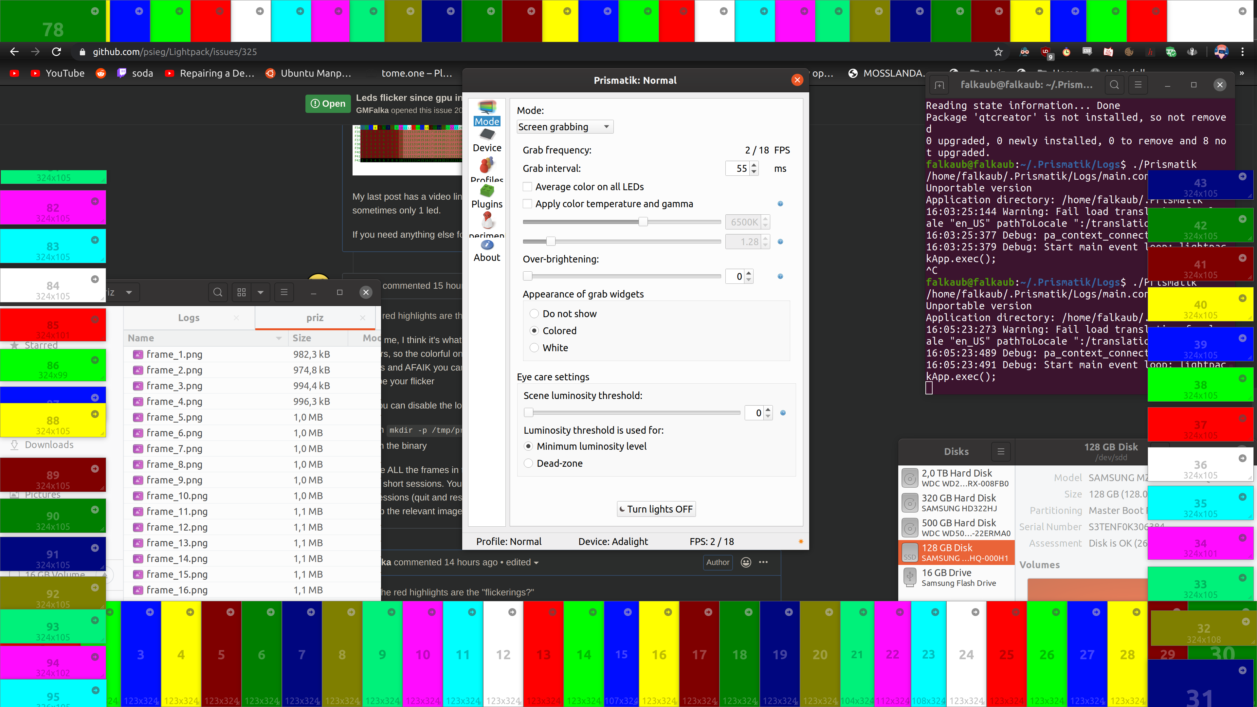Image resolution: width=1257 pixels, height=707 pixels.
Task: Select the 128 GB Disk entry
Action: pos(956,552)
